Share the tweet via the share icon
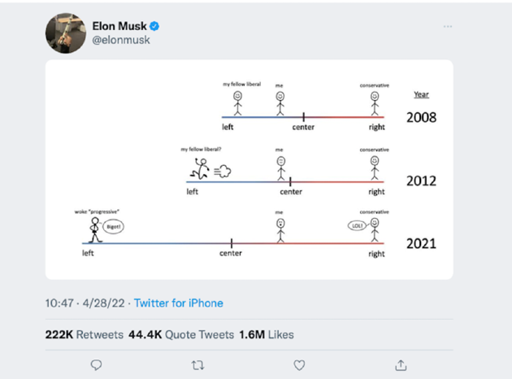 [x=401, y=366]
